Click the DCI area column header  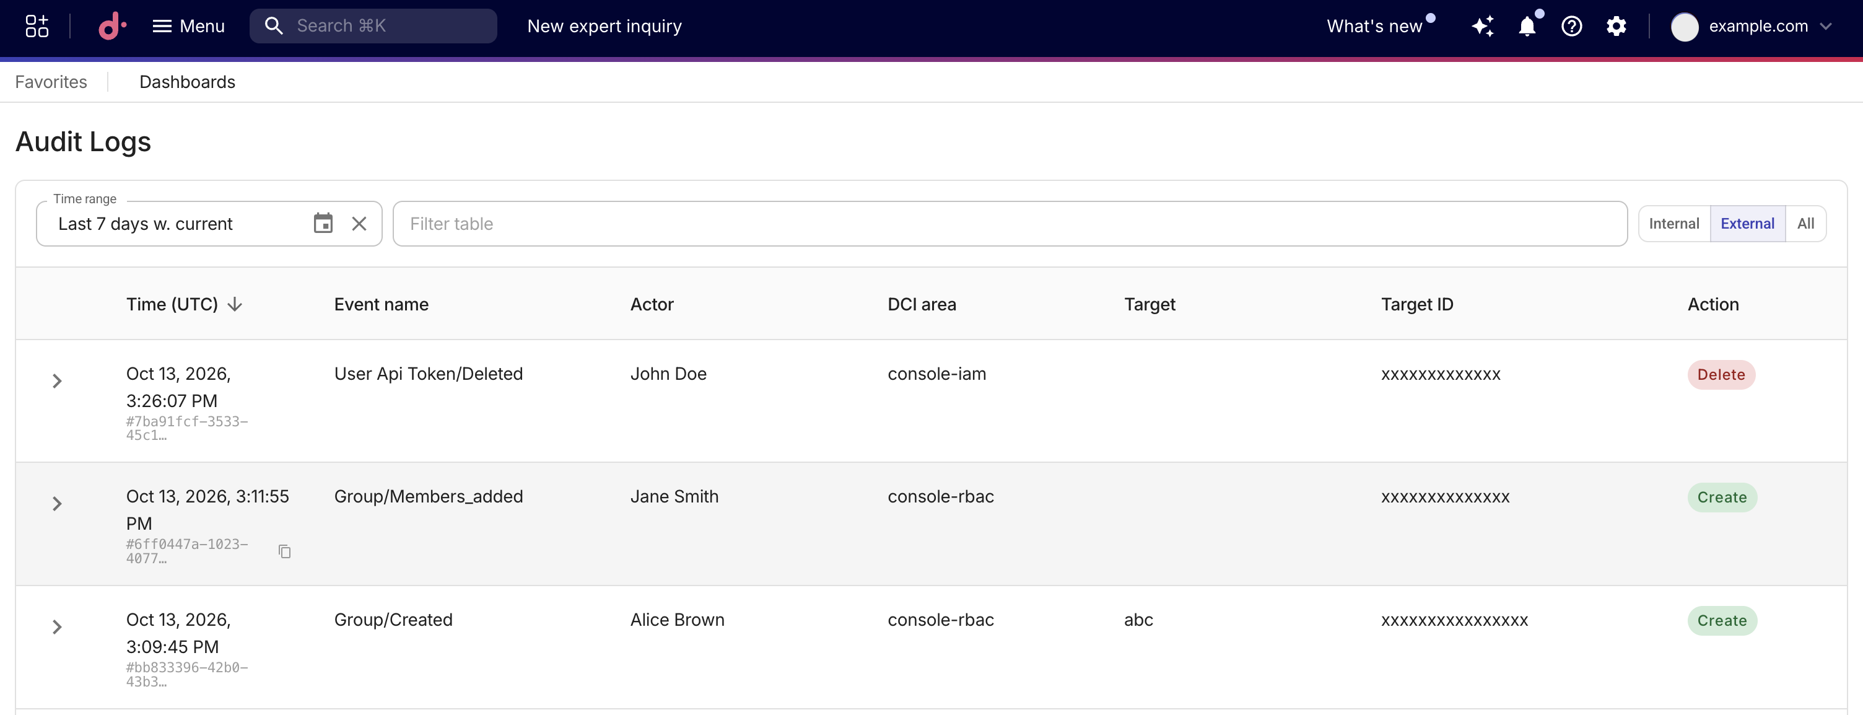(x=922, y=304)
